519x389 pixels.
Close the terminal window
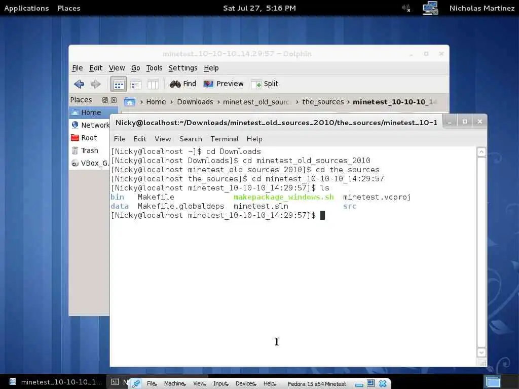click(x=479, y=122)
